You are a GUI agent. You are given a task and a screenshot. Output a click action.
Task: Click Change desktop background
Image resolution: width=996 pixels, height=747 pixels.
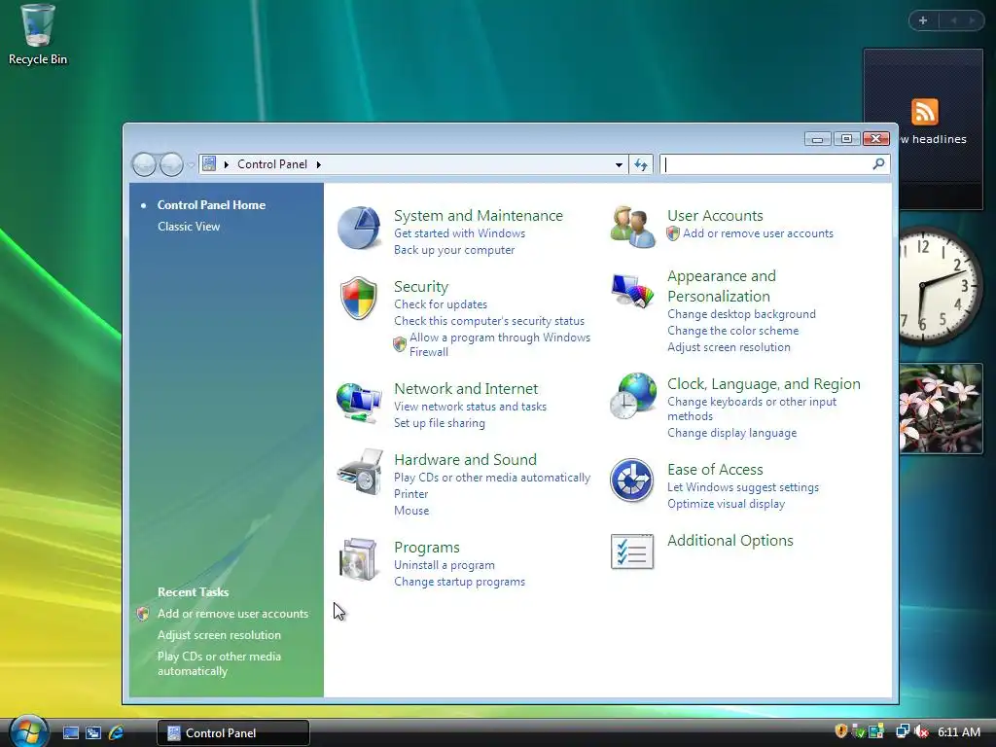pos(741,314)
